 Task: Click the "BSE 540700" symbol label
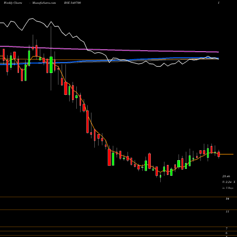pos(72,3)
